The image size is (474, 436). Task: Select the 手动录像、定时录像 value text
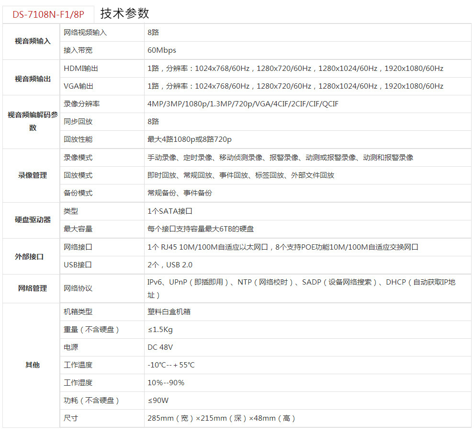click(x=280, y=158)
